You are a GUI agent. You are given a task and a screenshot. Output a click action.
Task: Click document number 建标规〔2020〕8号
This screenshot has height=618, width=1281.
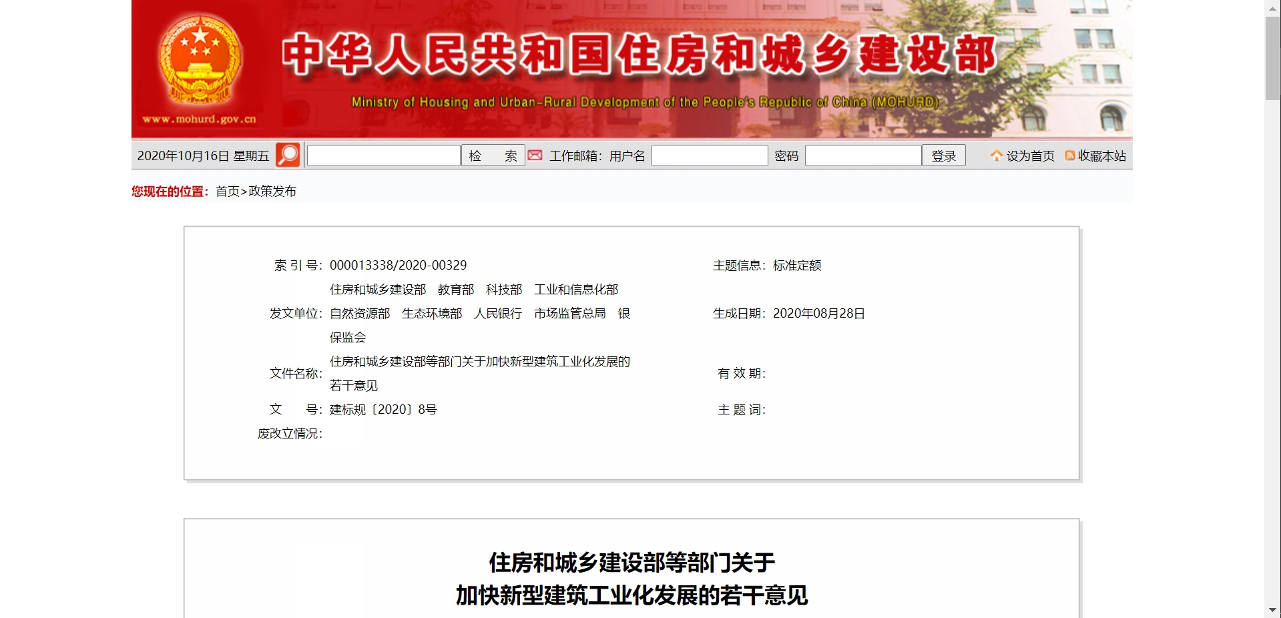tap(383, 410)
